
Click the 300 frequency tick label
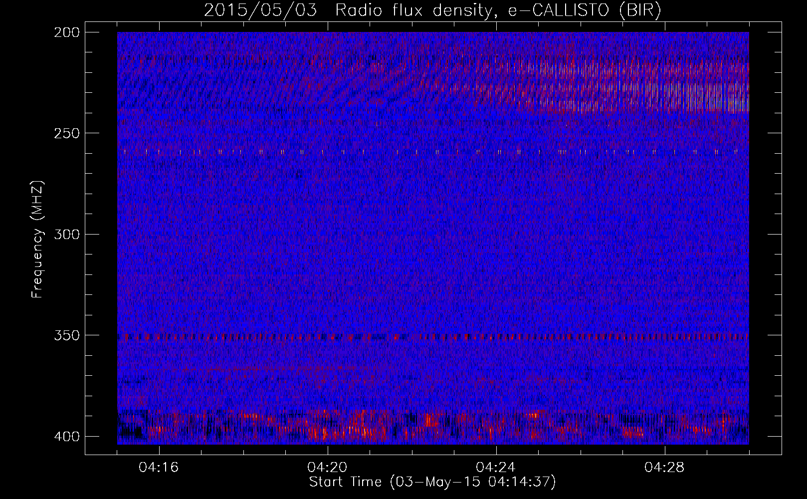pos(66,235)
